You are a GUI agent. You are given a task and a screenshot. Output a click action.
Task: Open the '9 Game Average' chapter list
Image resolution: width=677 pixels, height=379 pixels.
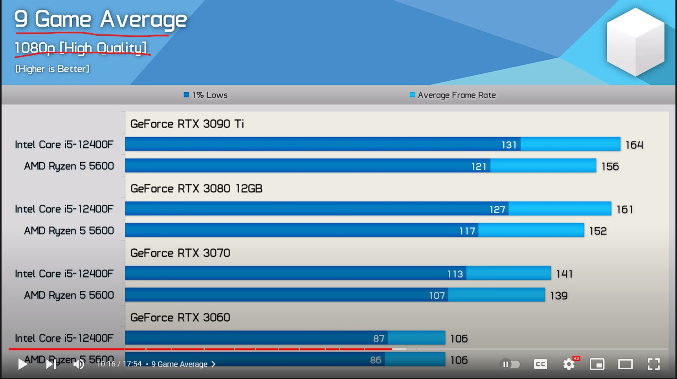pos(183,364)
